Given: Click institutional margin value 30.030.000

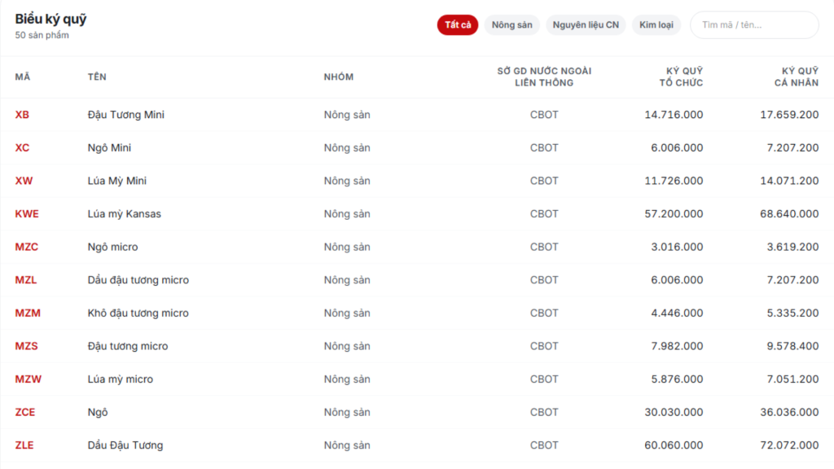Looking at the screenshot, I should click(674, 412).
